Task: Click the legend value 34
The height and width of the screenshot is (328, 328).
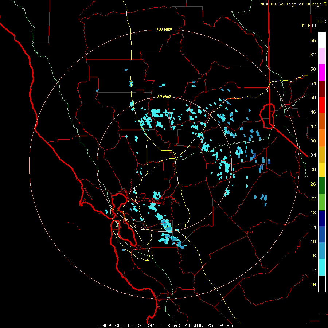Action: coord(313,155)
